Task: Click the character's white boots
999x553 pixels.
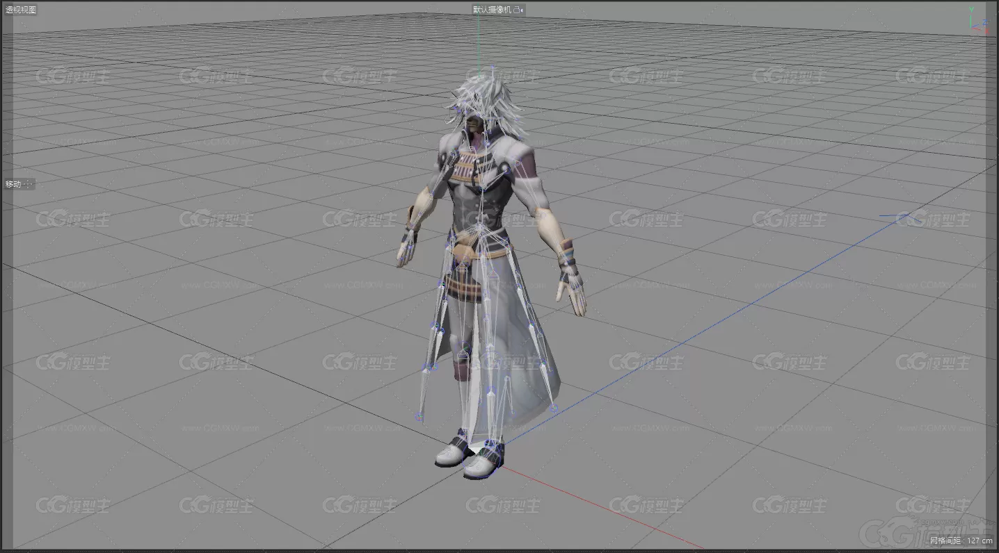Action: click(470, 455)
